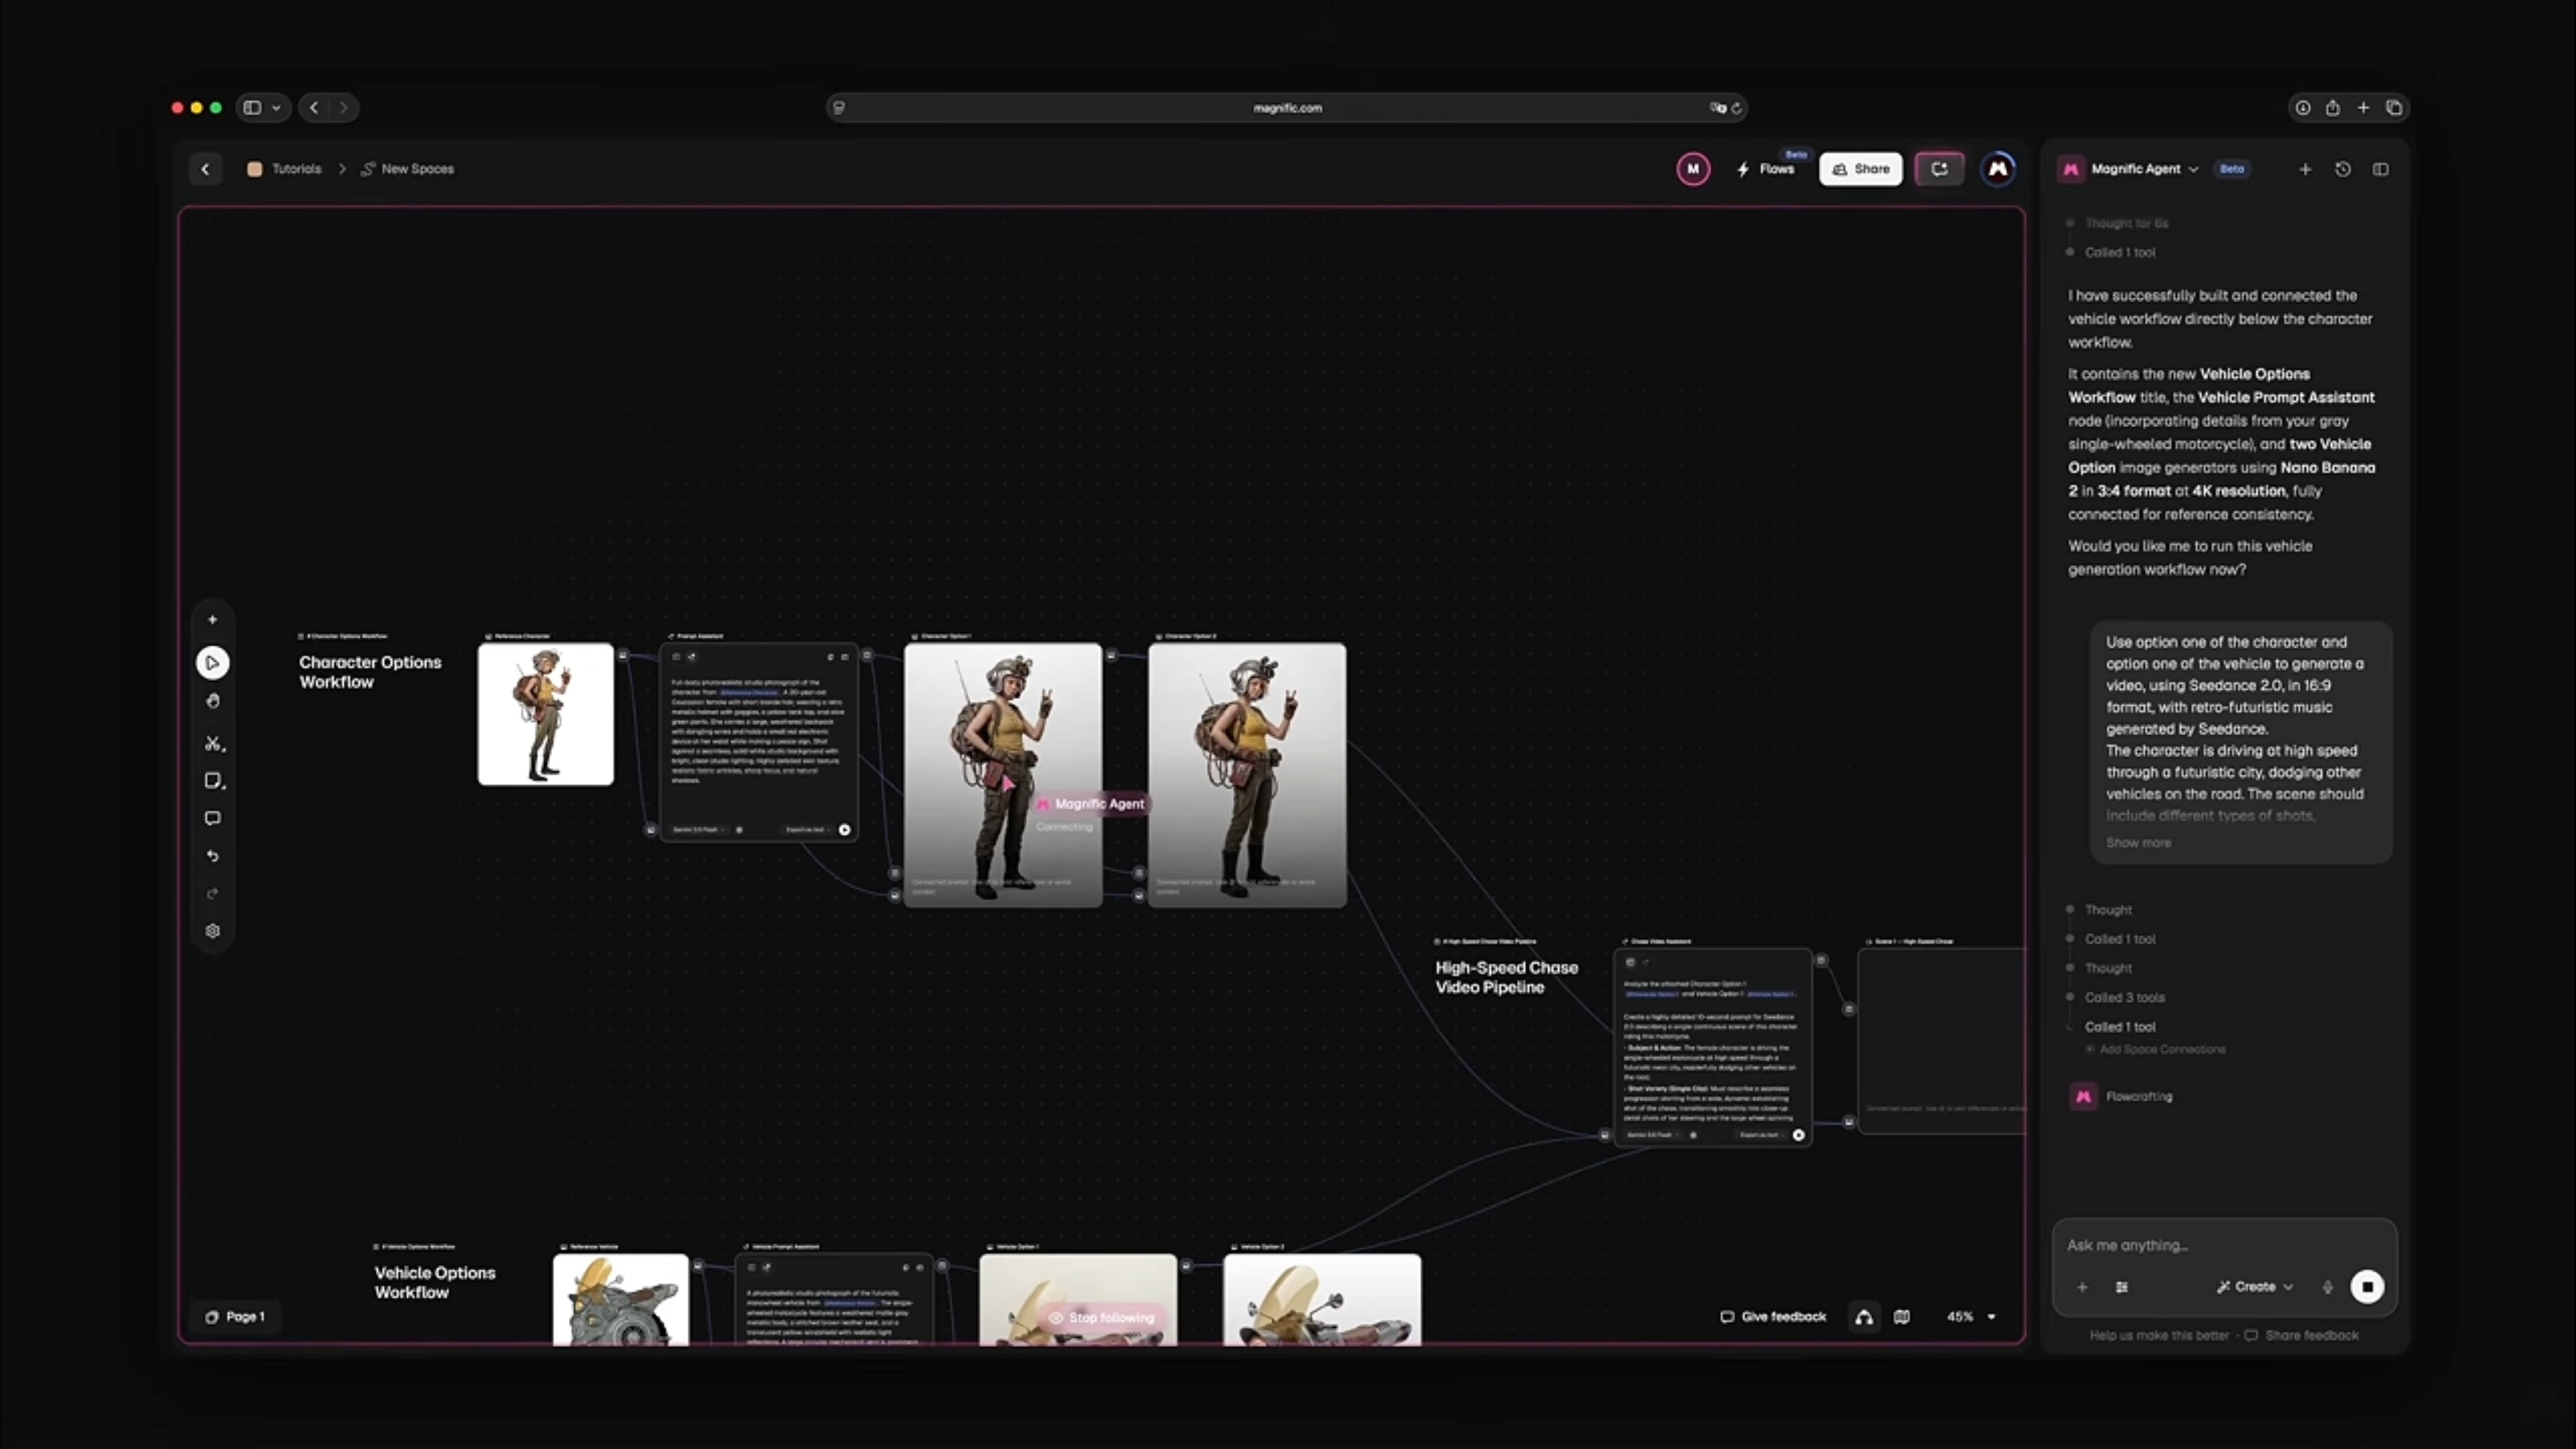This screenshot has width=2576, height=1449.
Task: Click Give feedback in canvas footer
Action: click(1773, 1317)
